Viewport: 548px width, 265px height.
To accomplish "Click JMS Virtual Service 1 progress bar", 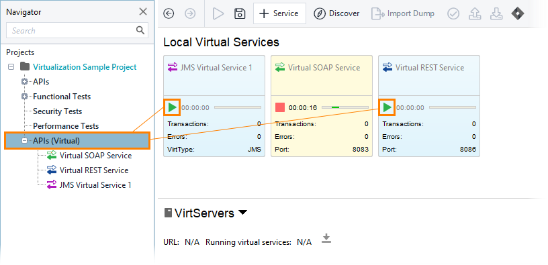I will point(238,107).
